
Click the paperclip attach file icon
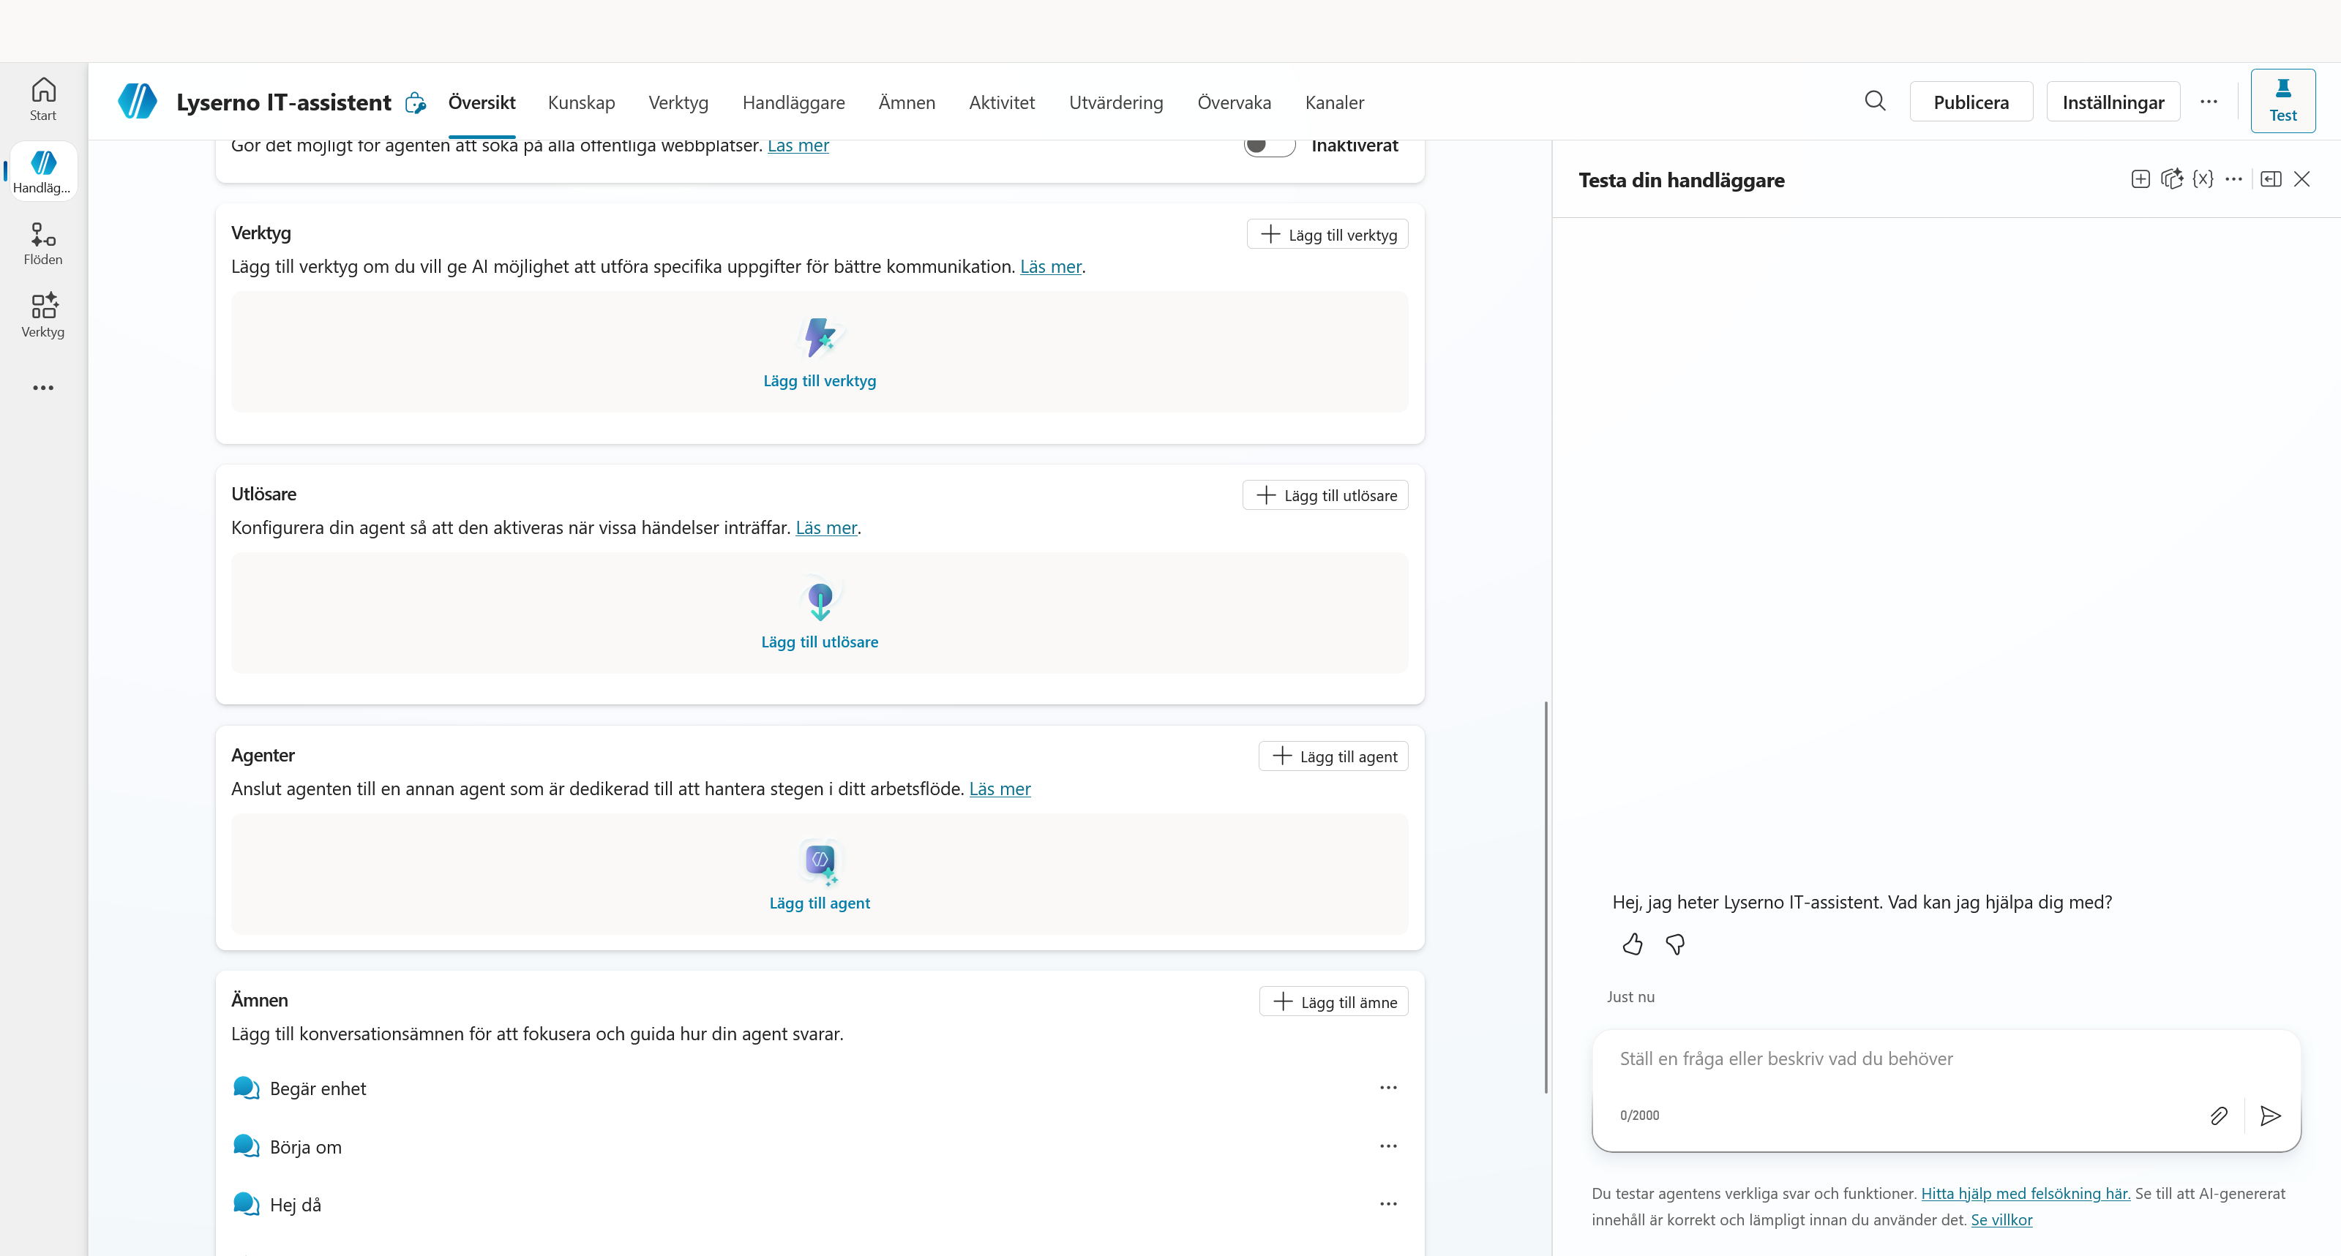2218,1116
